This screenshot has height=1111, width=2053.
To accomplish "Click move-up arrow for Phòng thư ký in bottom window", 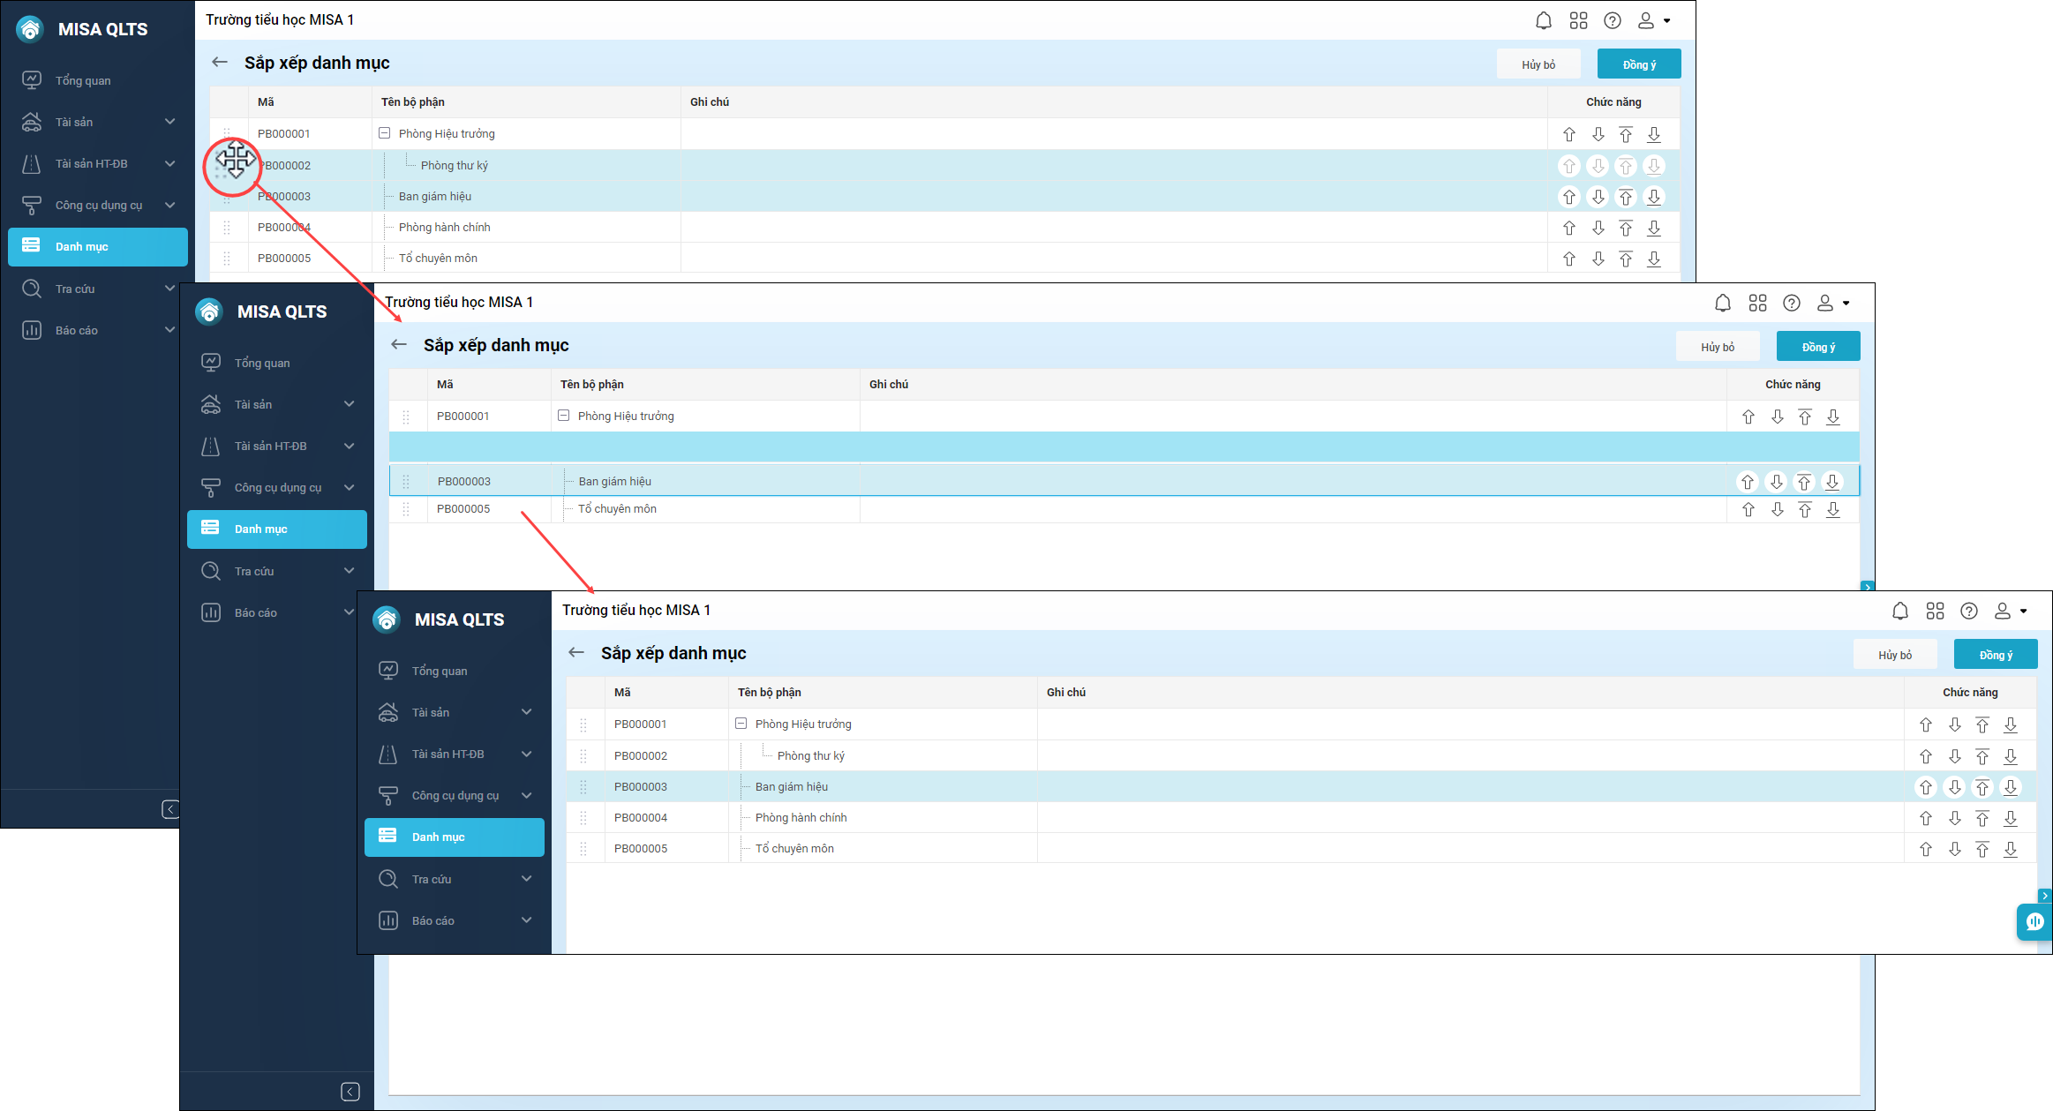I will [1926, 756].
